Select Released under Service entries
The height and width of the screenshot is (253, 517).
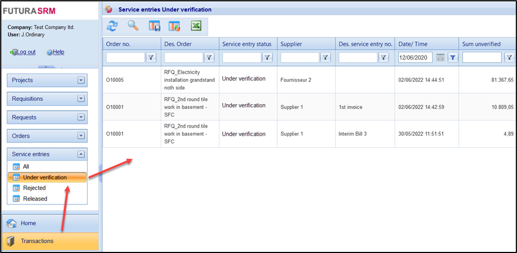(35, 199)
